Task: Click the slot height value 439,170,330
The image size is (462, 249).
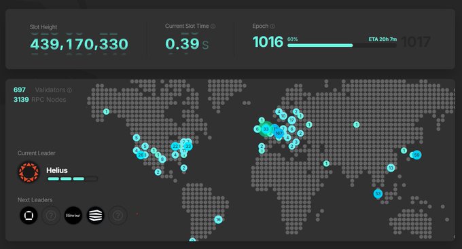Action: pos(79,44)
